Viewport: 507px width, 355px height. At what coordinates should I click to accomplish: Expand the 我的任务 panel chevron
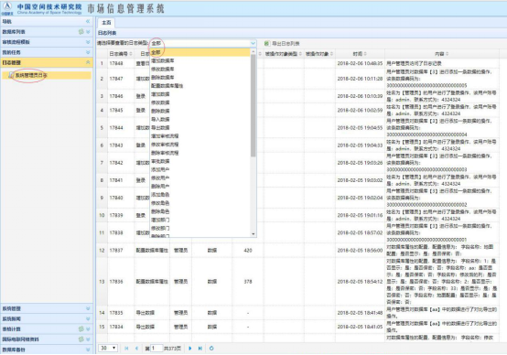(88, 52)
